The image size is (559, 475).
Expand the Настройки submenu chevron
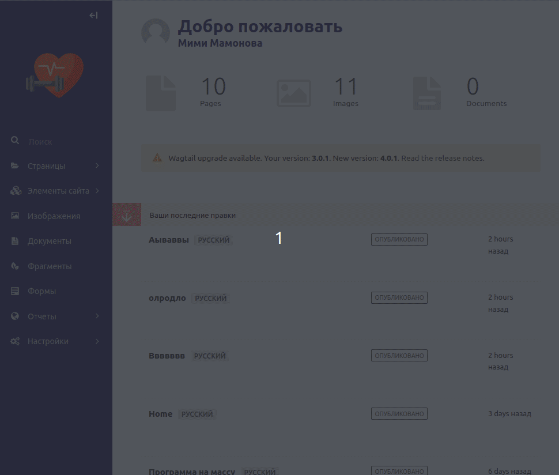point(97,341)
